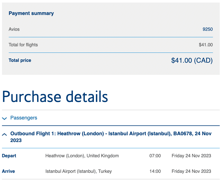Click the Arrive row label

click(8, 171)
